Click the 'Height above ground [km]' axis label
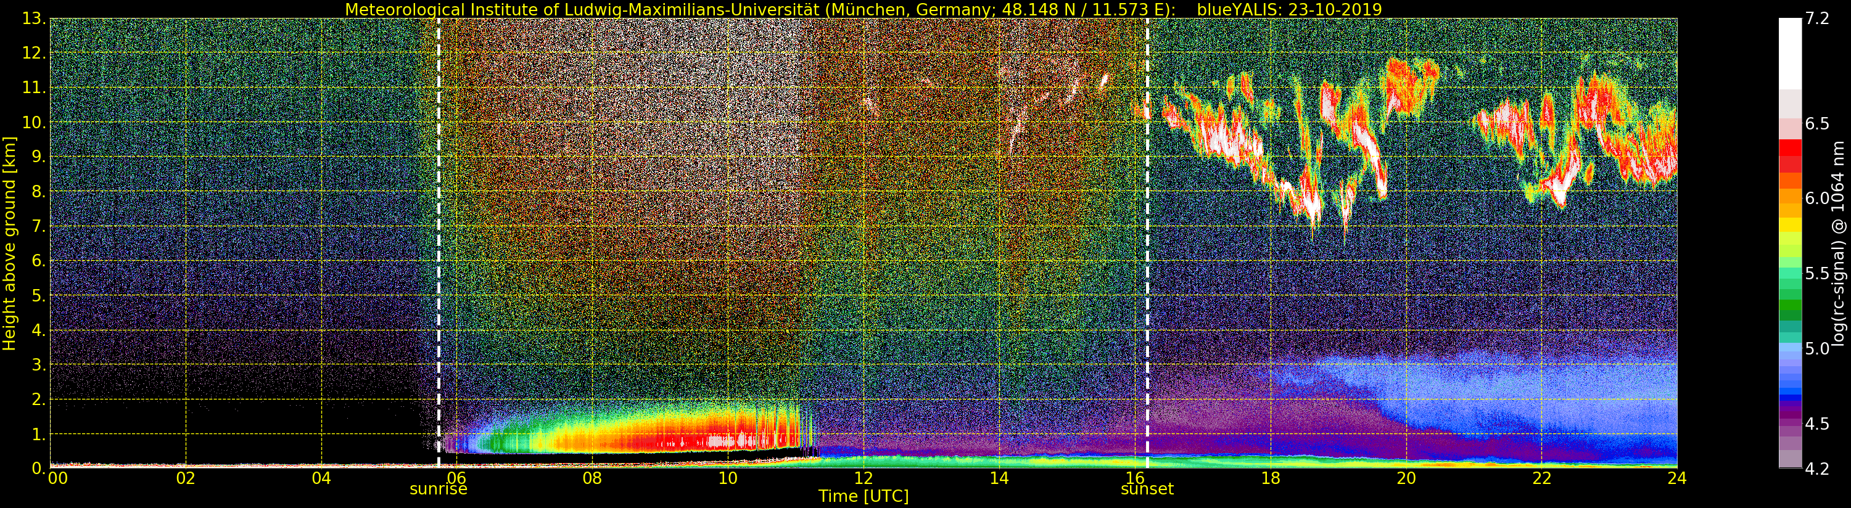The width and height of the screenshot is (1851, 508). 9,243
